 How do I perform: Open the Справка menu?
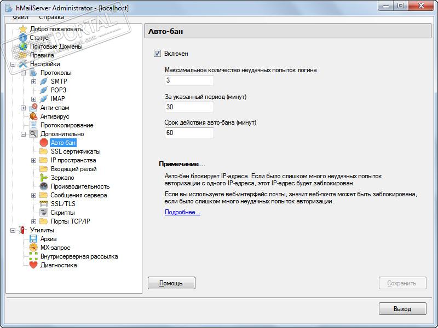click(x=51, y=17)
